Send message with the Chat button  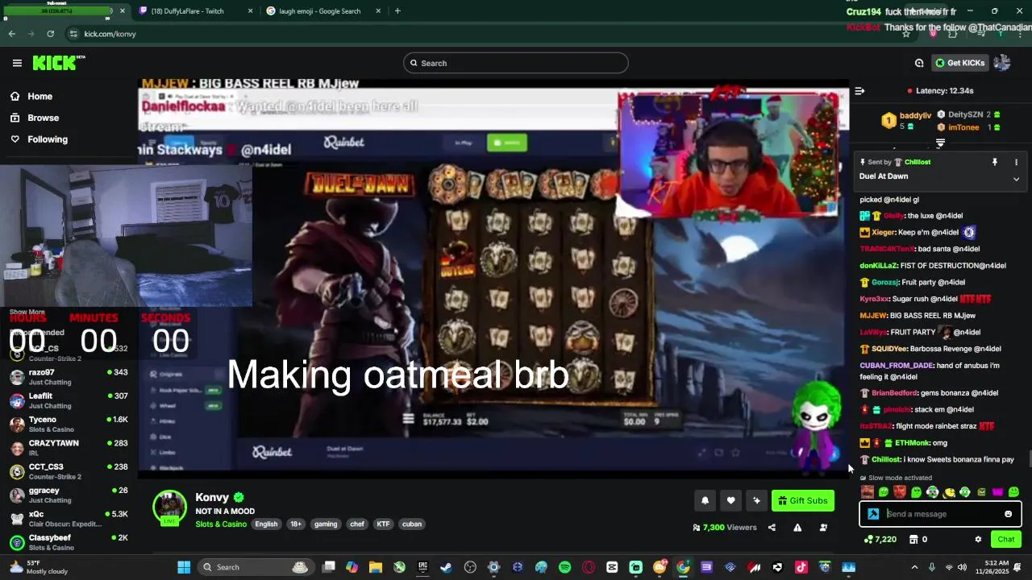coord(1006,539)
